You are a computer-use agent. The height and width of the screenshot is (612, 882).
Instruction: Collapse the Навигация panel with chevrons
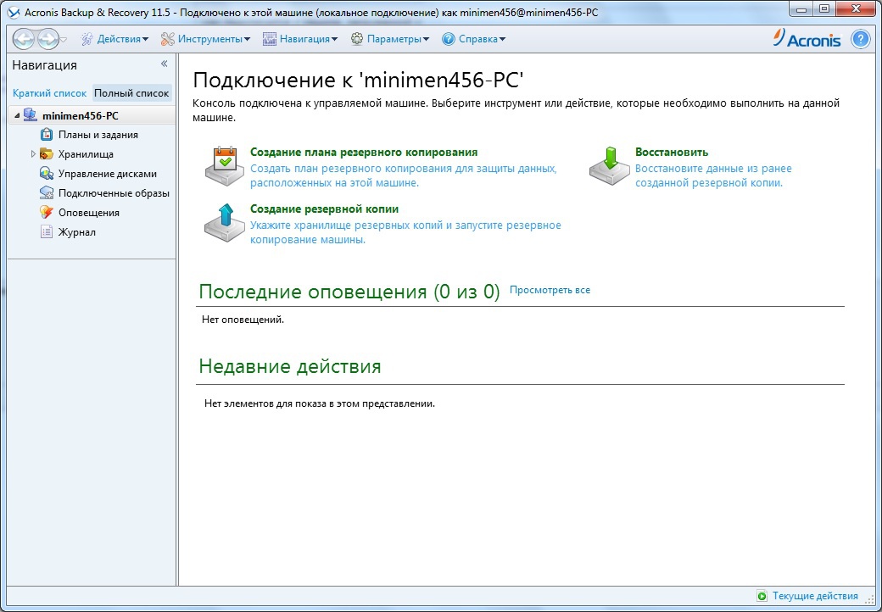[165, 64]
